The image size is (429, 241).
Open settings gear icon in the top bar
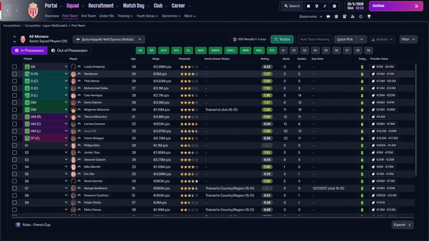pyautogui.click(x=334, y=6)
